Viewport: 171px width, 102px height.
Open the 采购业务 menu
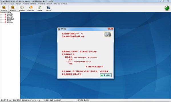[11, 4]
